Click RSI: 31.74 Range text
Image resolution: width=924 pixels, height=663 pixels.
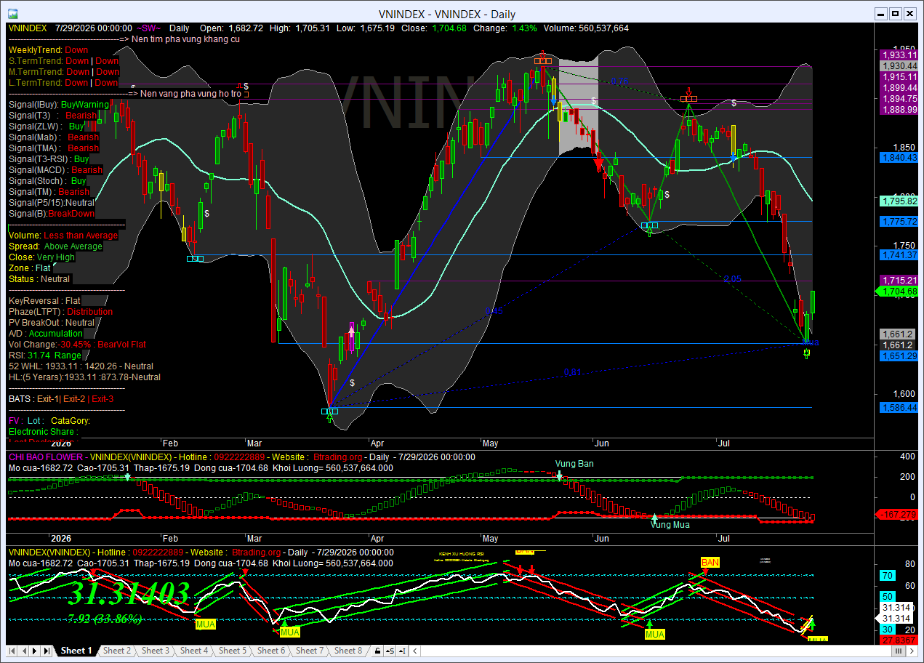click(44, 355)
